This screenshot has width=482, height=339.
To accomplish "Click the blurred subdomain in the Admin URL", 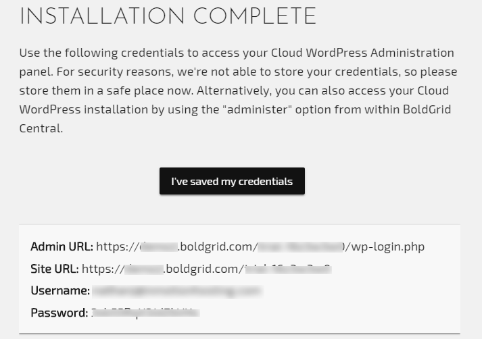I will coord(158,246).
